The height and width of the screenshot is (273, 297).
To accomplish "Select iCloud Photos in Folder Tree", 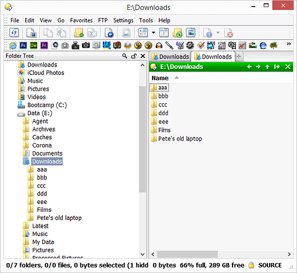I will pos(41,73).
